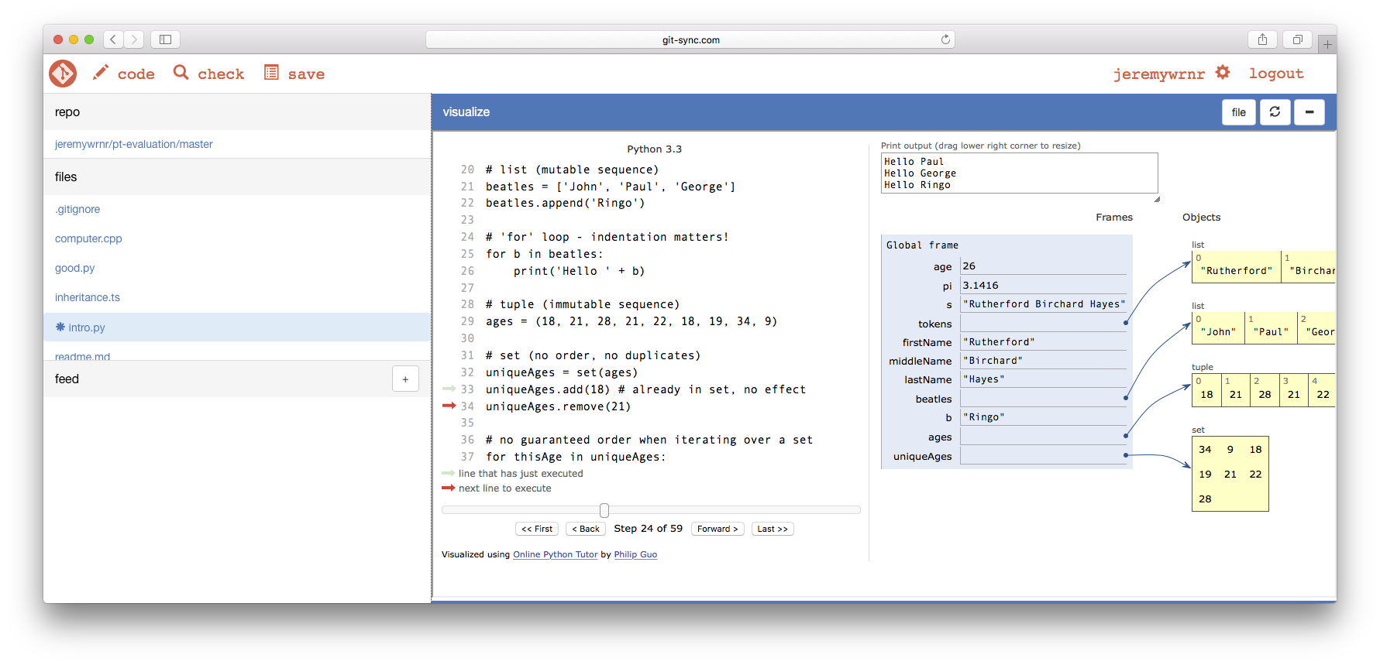Click "John" element in beatles list object

(x=1218, y=328)
